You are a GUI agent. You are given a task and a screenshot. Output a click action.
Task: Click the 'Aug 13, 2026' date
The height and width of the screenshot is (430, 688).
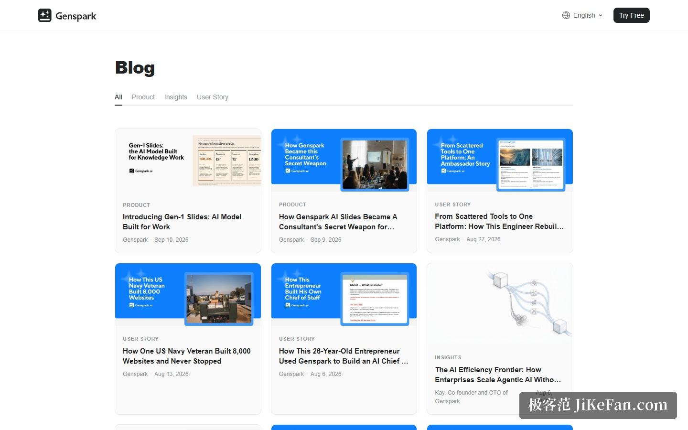[171, 374]
